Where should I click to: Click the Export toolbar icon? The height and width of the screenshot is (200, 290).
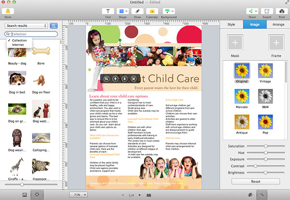[x=266, y=11]
